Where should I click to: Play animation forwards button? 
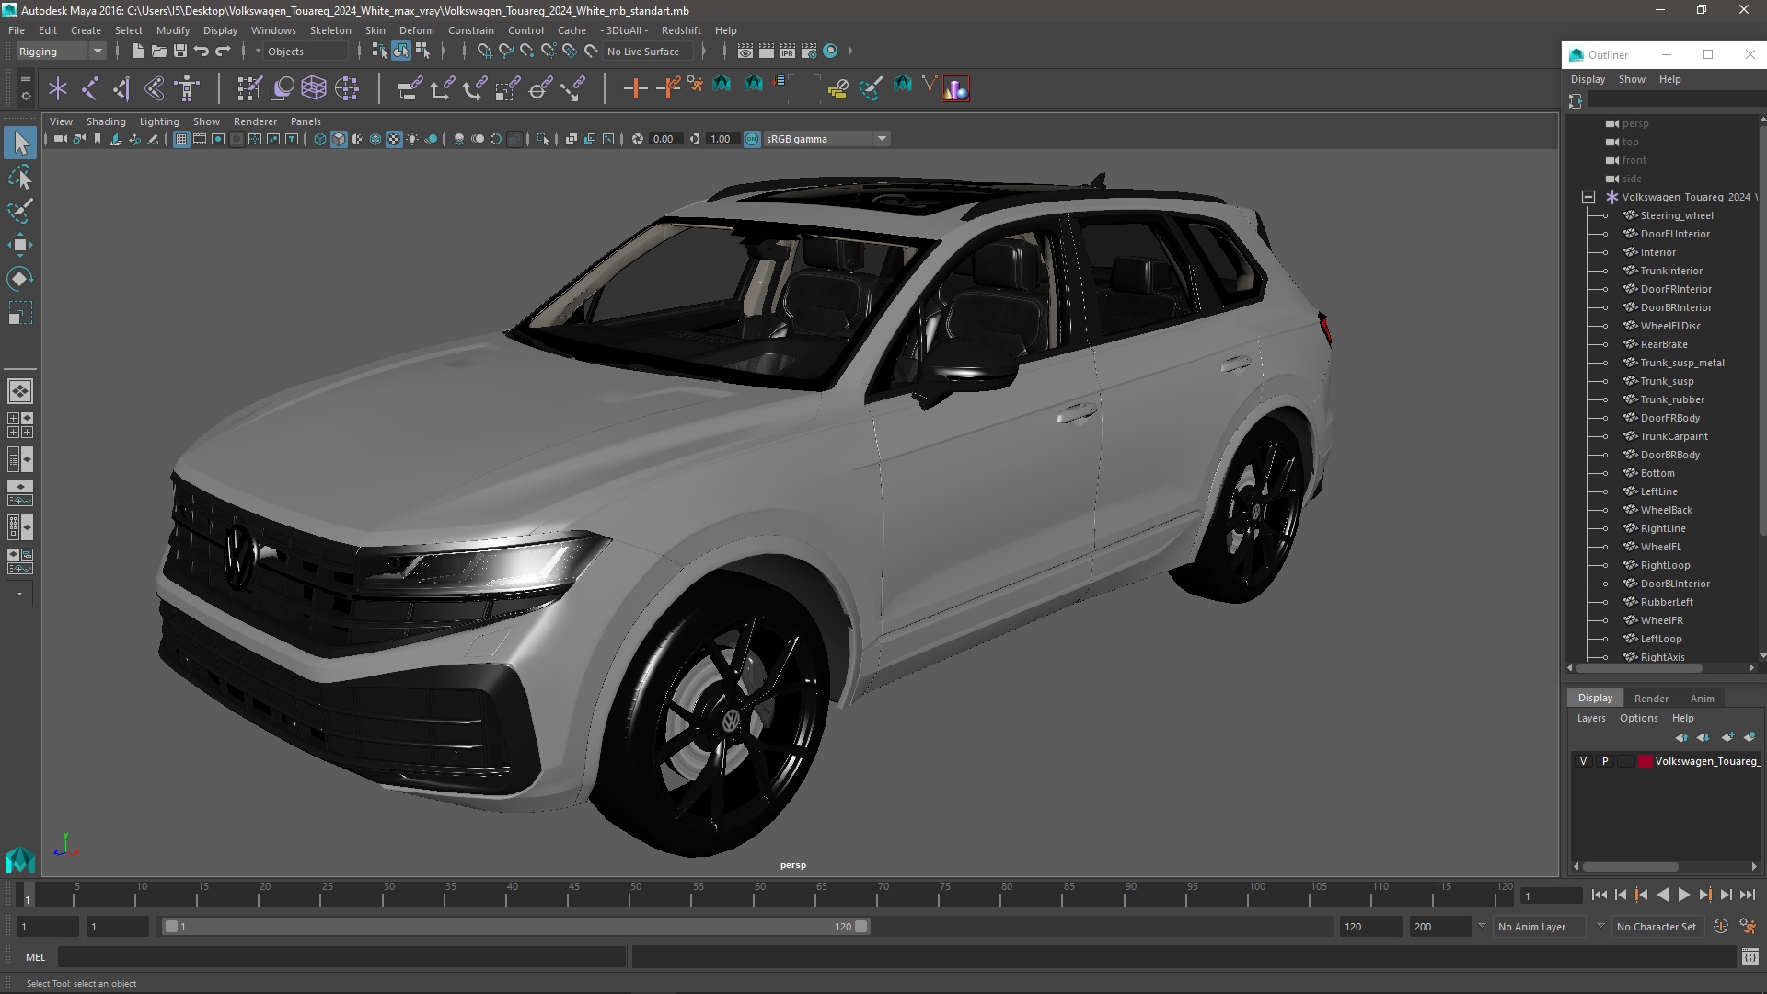click(x=1683, y=895)
